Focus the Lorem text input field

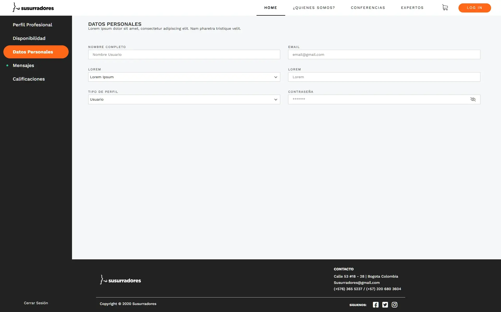tap(384, 77)
